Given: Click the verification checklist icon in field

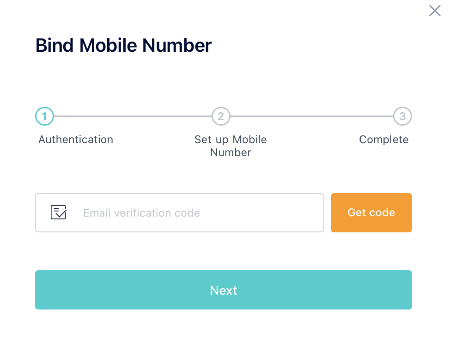Looking at the screenshot, I should pos(58,212).
